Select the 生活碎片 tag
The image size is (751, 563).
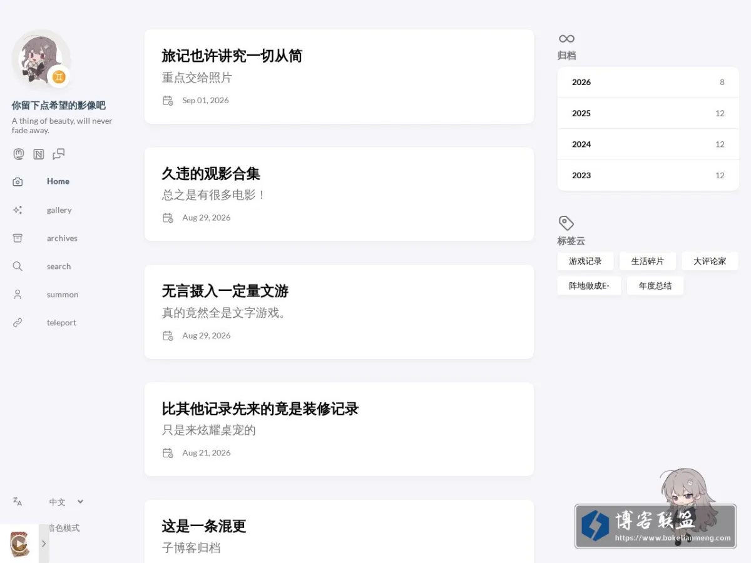click(647, 261)
